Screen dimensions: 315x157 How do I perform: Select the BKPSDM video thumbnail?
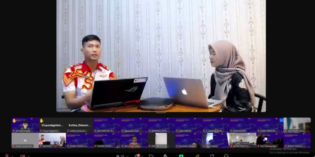click(52, 140)
